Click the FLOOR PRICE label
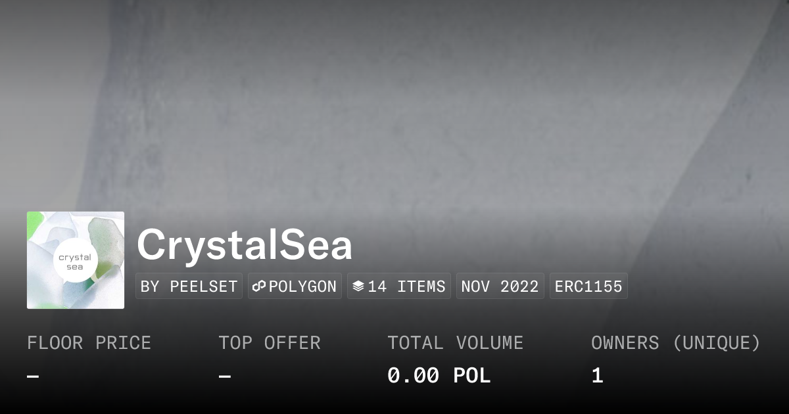789x414 pixels. coord(89,343)
